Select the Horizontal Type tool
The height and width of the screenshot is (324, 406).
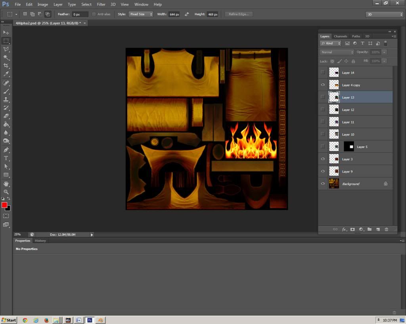pos(6,158)
